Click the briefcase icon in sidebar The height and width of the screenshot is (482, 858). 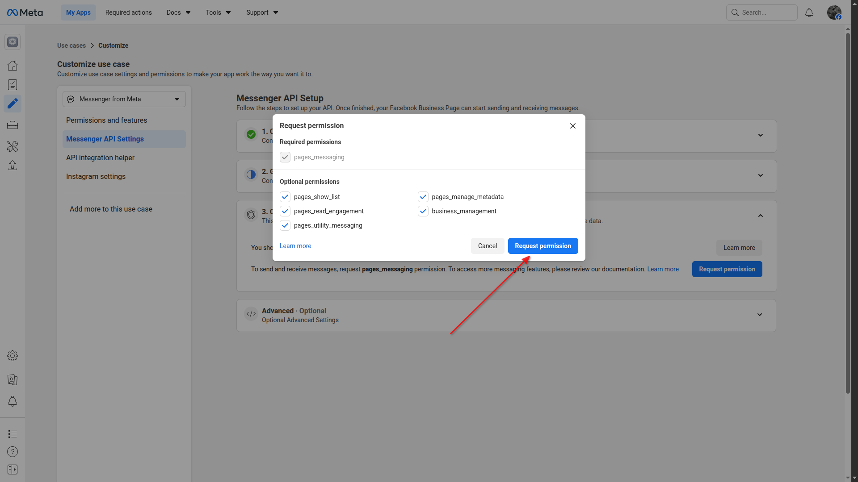(x=13, y=125)
